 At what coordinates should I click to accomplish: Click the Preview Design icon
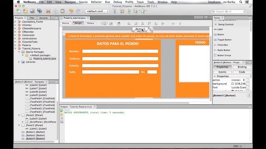(x=118, y=24)
